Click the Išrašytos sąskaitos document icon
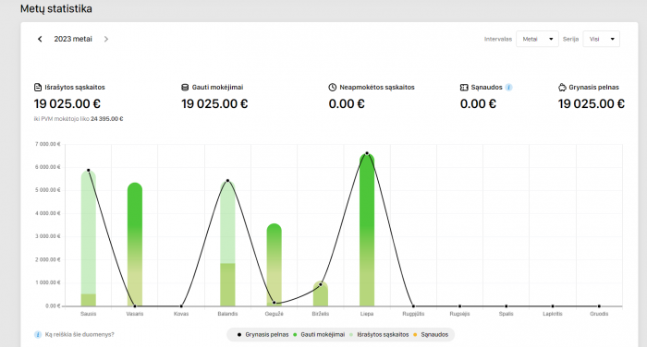This screenshot has height=347, width=647. tap(38, 88)
